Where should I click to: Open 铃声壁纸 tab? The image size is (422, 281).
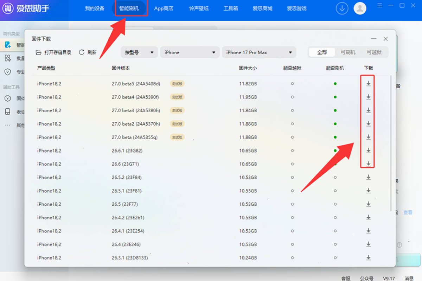[199, 8]
